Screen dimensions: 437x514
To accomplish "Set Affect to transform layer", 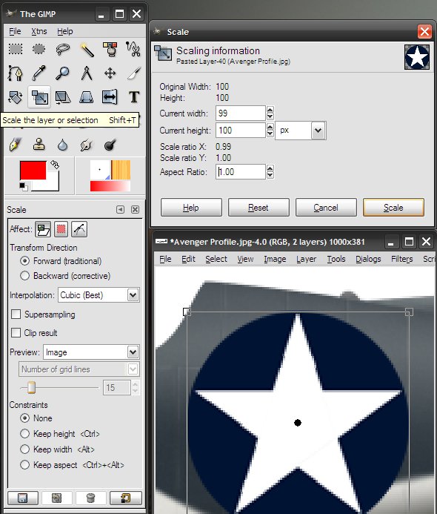I will click(43, 229).
